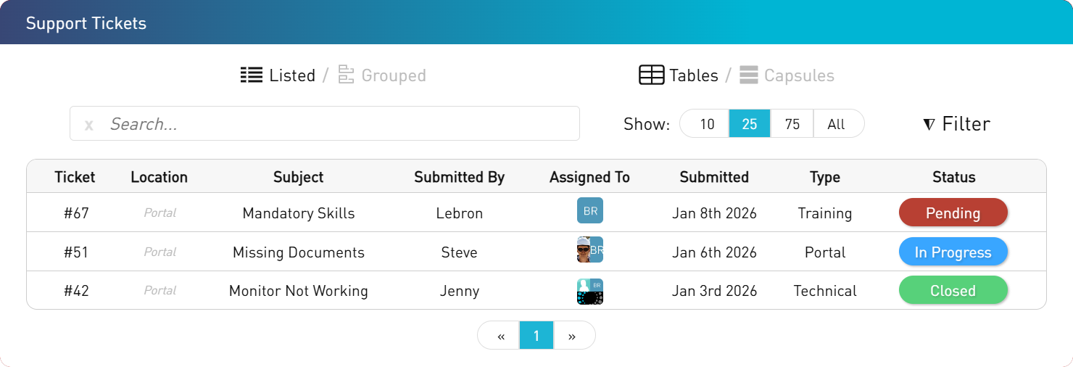Click the Grouped view icon
This screenshot has height=367, width=1073.
point(347,75)
